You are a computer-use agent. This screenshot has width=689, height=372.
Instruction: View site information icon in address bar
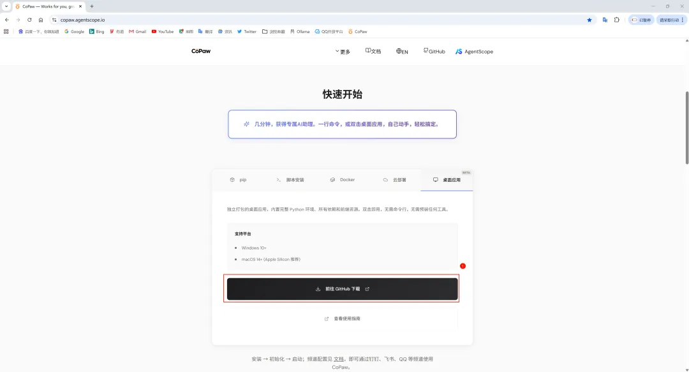tap(54, 20)
